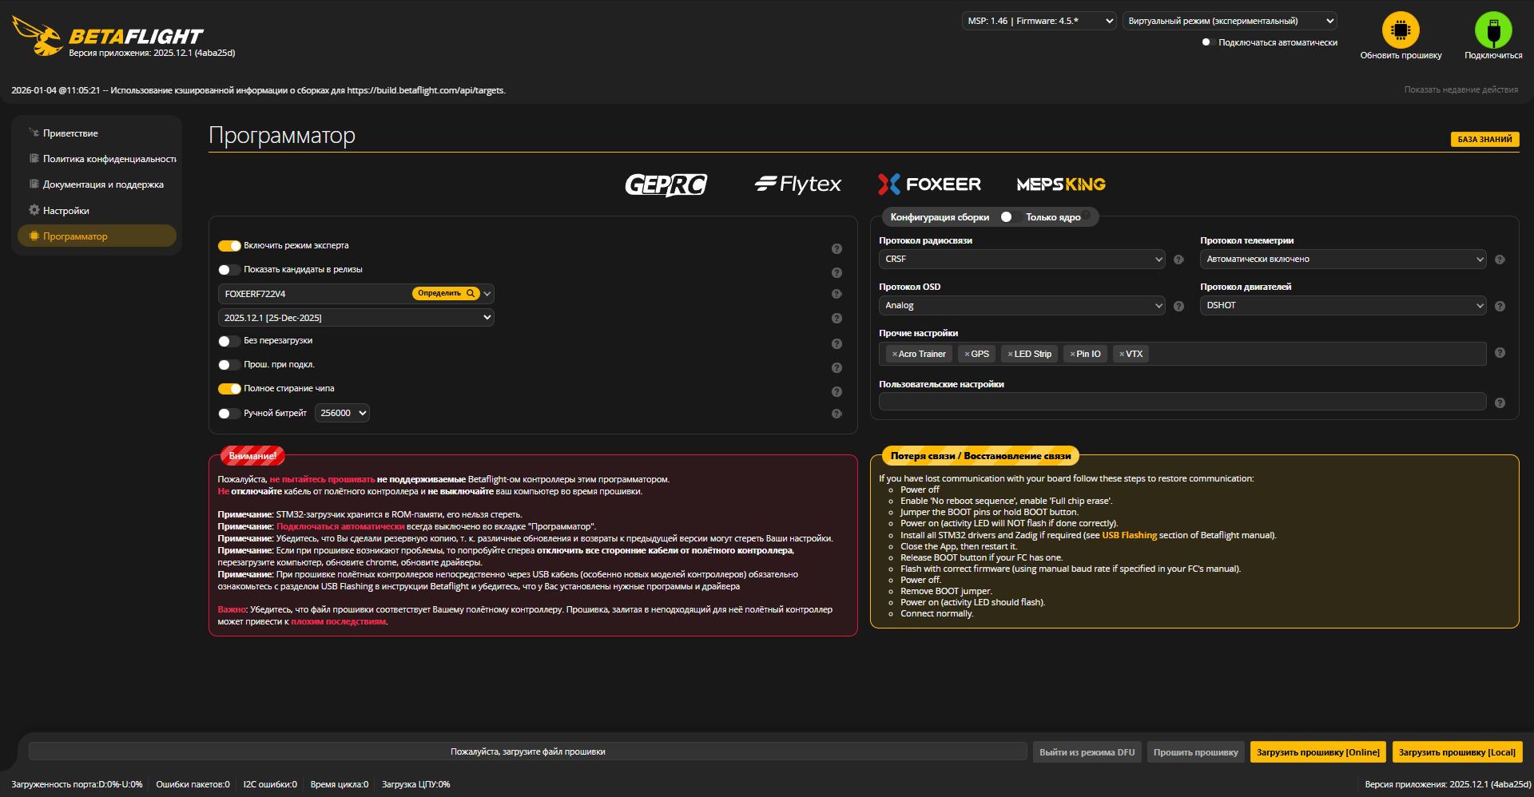Screen dimensions: 1534x797
Task: Click the Update Firmware chip icon
Action: tap(1401, 30)
